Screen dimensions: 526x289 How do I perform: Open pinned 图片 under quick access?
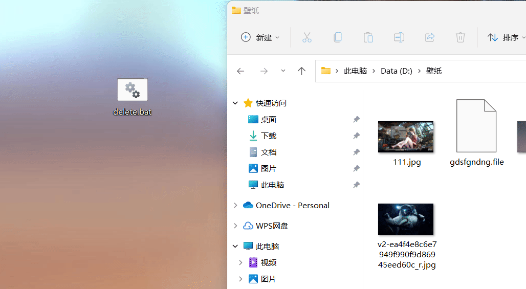tap(268, 169)
